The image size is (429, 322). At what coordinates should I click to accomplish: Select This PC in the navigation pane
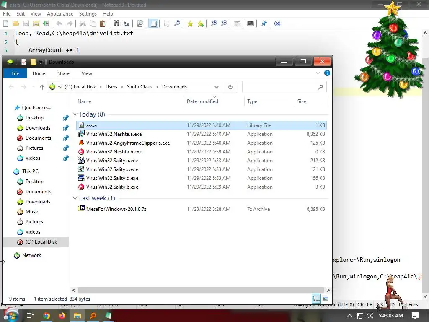30,171
